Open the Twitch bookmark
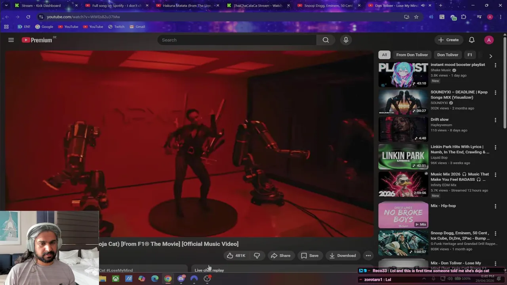Screen dimensions: 507x285 (116, 27)
